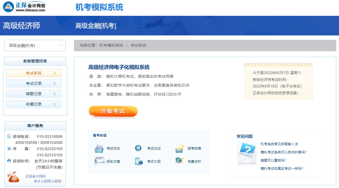Click the question mark envelope icon
Viewport: 339px width, 188px height.
point(246,153)
